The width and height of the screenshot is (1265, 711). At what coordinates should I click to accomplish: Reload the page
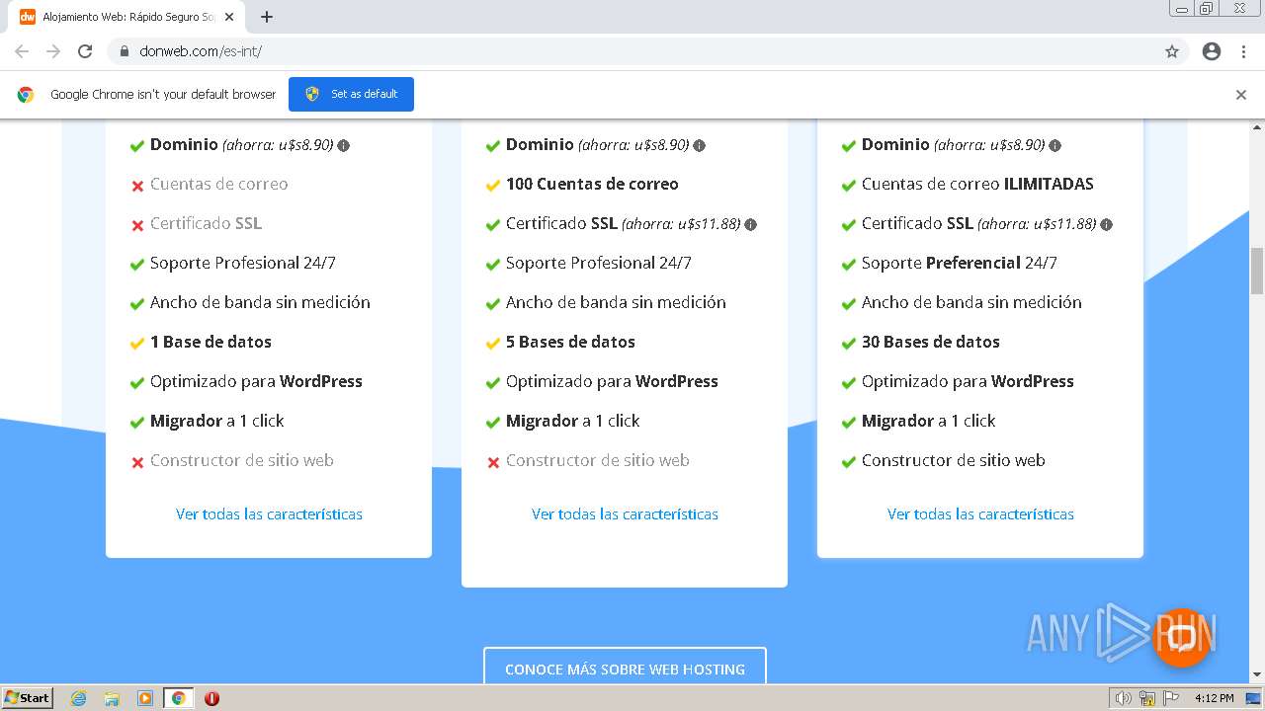(85, 51)
